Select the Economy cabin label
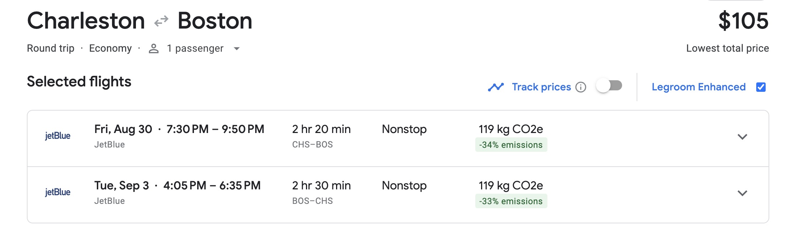Viewport: 799px width, 240px height. (x=111, y=48)
